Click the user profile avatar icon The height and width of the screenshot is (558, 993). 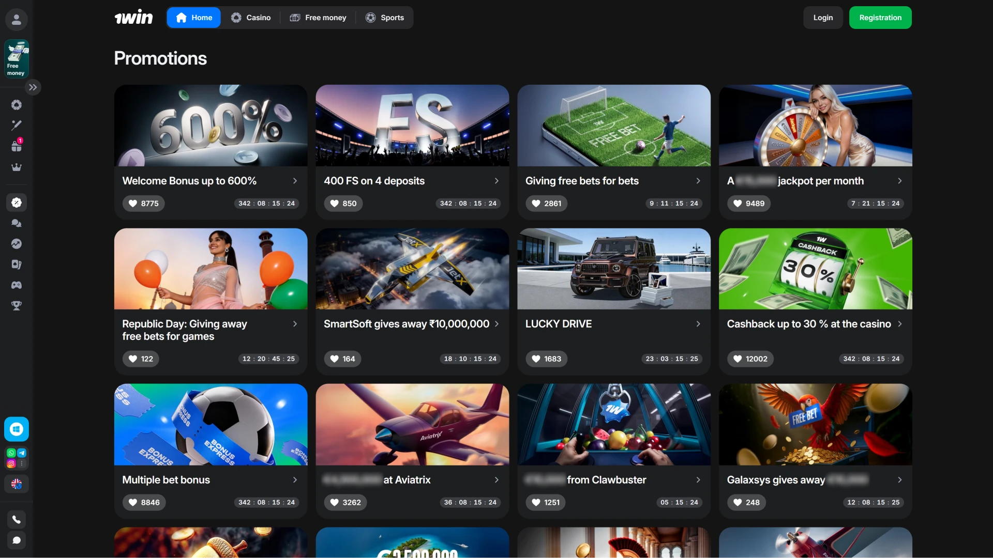tap(17, 20)
